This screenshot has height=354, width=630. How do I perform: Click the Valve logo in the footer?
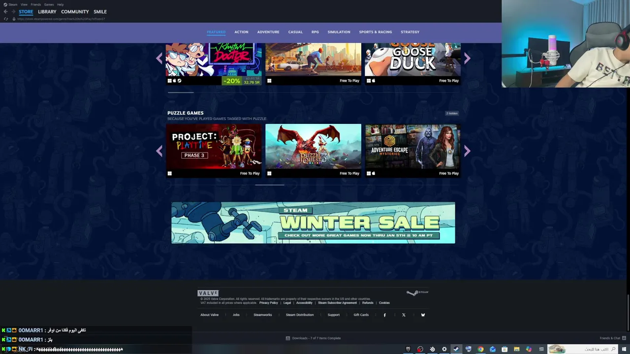pos(208,293)
